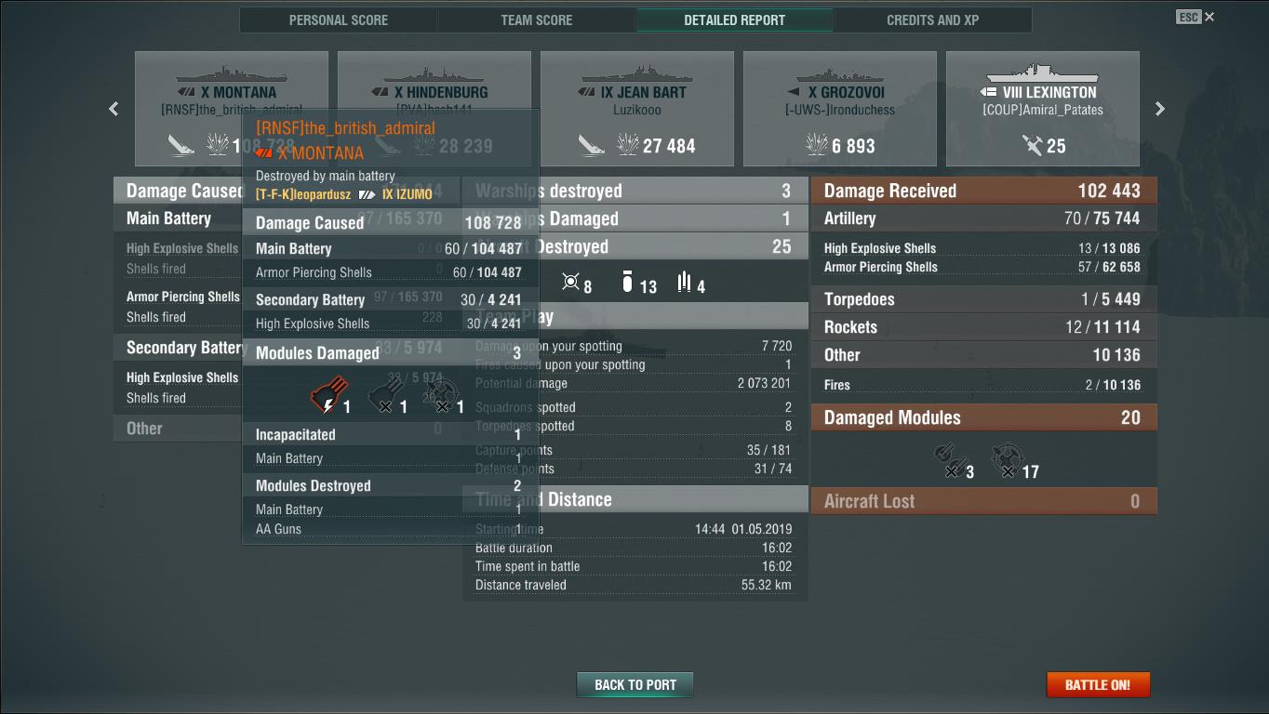Click the Fires damage row
Screen dimensions: 1269x714
pyautogui.click(x=984, y=385)
